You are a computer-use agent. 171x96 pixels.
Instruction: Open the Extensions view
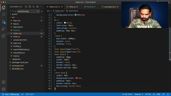3,36
